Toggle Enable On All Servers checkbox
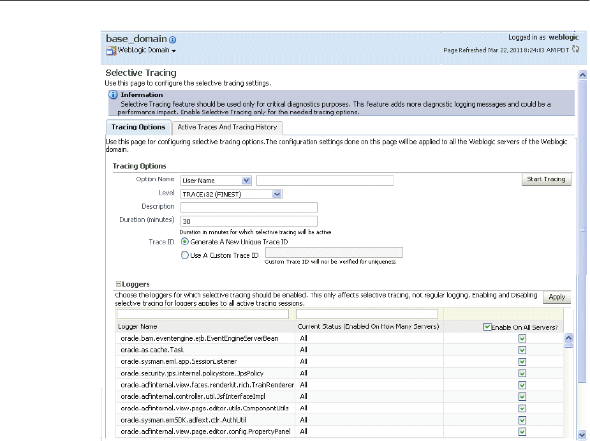Screen dimensions: 590x441 [487, 327]
